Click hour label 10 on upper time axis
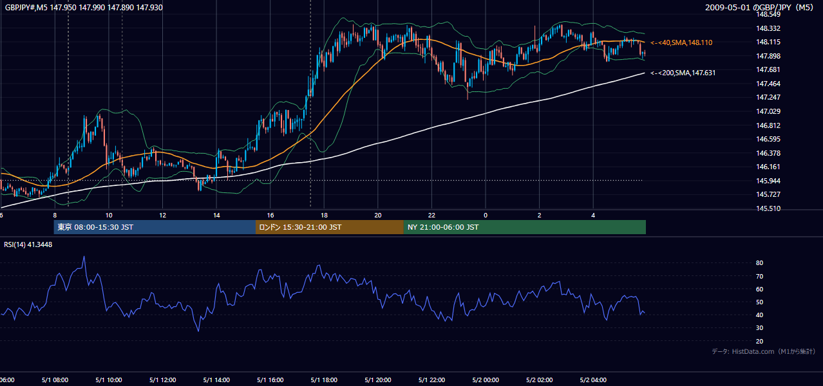Screen dimensions: 823x386 tap(109, 215)
